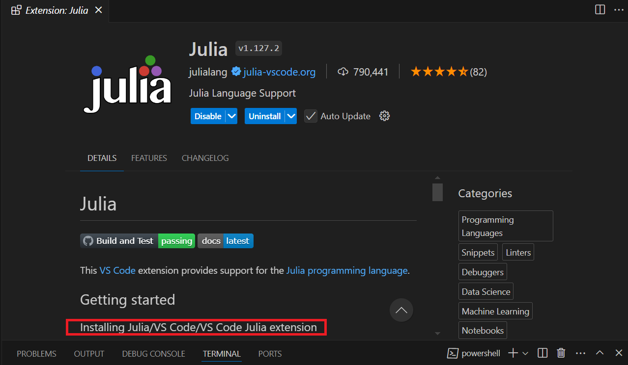The height and width of the screenshot is (365, 628).
Task: Close the Extension: Julia tab
Action: pyautogui.click(x=99, y=10)
